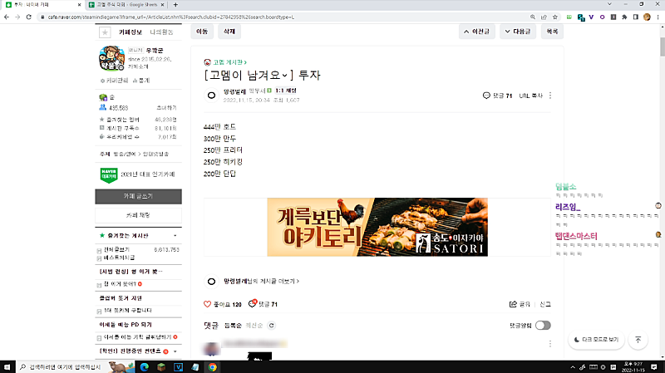Image resolution: width=665 pixels, height=373 pixels.
Task: Switch to the 나의활동 tab
Action: click(x=161, y=32)
